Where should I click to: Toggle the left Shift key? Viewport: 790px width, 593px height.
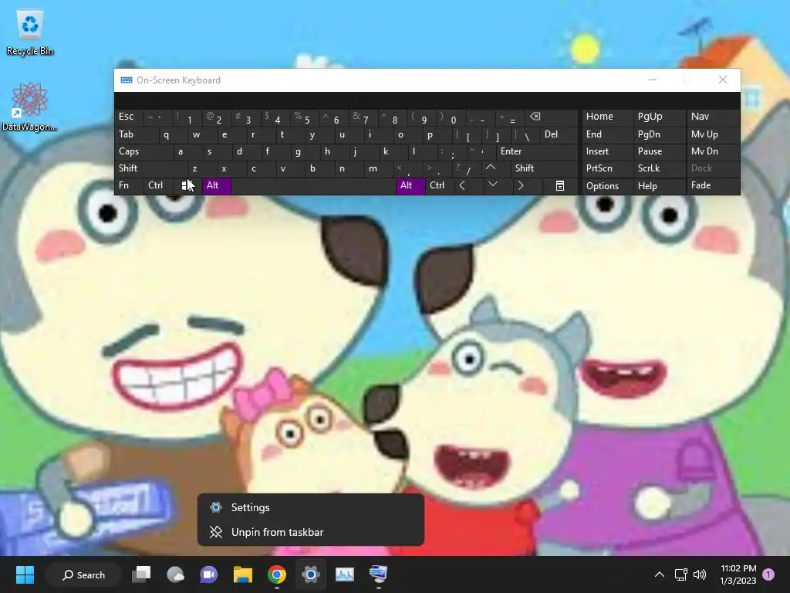pos(151,168)
